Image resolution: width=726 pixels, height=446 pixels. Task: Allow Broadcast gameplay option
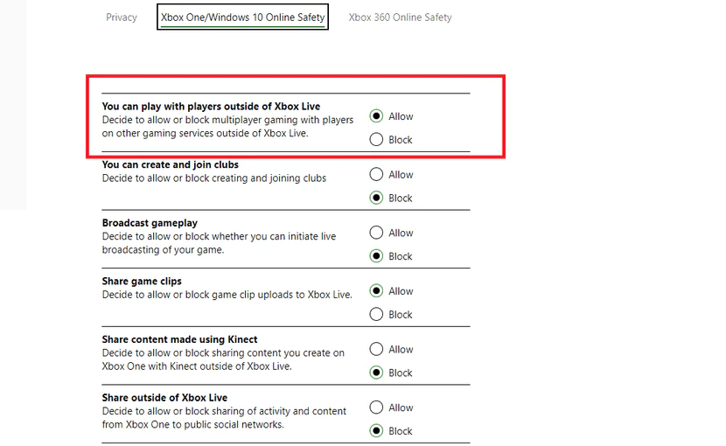pos(377,233)
